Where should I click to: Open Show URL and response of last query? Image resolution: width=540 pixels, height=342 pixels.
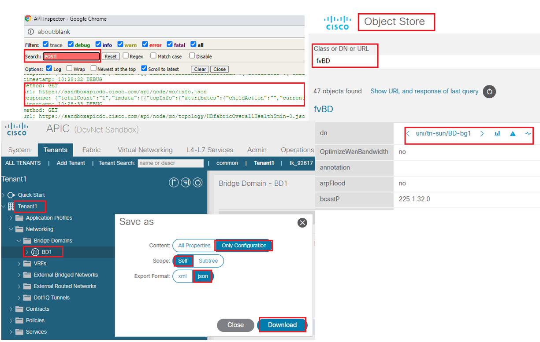425,91
